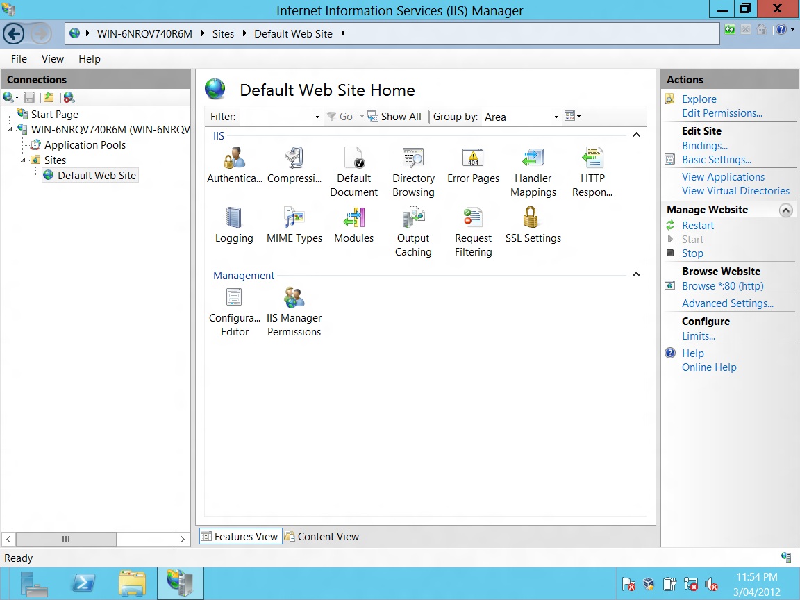Click Browse *:80 (http) link

(722, 286)
